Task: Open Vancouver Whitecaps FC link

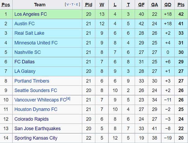Action: [40, 100]
